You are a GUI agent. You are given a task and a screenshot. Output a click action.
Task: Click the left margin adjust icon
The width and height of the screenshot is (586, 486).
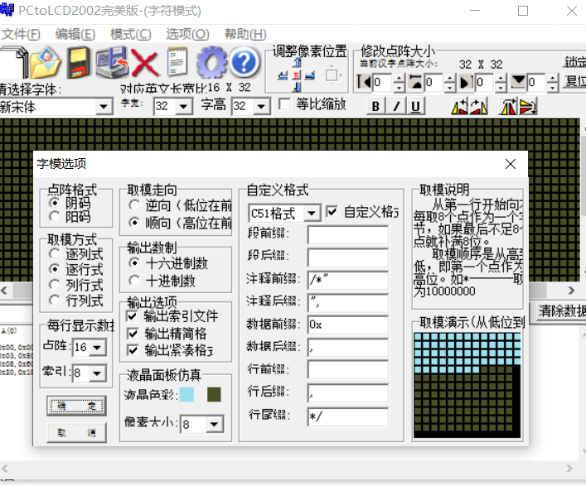(x=364, y=82)
